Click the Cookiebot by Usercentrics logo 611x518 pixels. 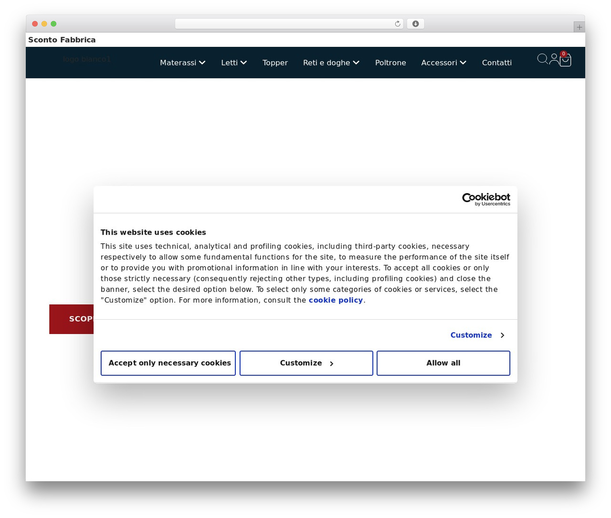coord(486,199)
